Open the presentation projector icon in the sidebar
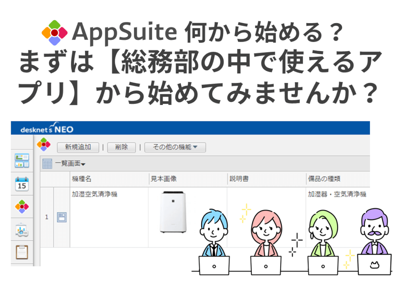Viewport: 399px width, 281px height. pyautogui.click(x=22, y=229)
